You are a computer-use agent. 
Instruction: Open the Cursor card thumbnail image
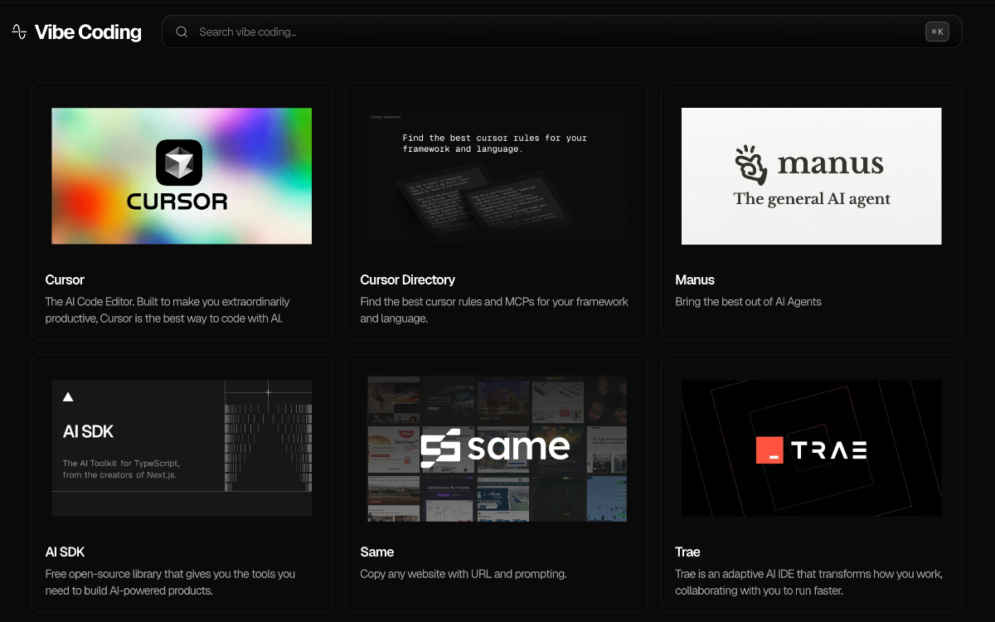coord(182,176)
